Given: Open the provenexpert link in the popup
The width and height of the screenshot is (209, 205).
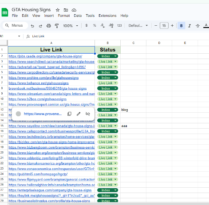Looking at the screenshot, I should (x=43, y=114).
